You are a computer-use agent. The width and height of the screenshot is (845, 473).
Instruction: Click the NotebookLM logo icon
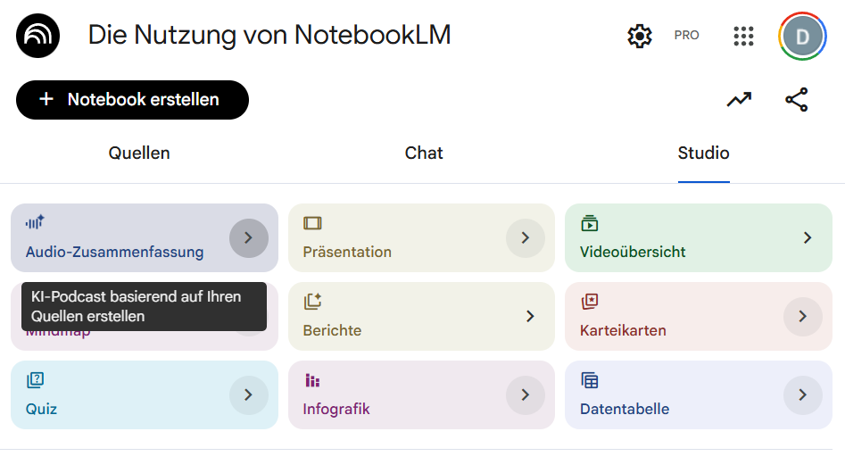[37, 36]
